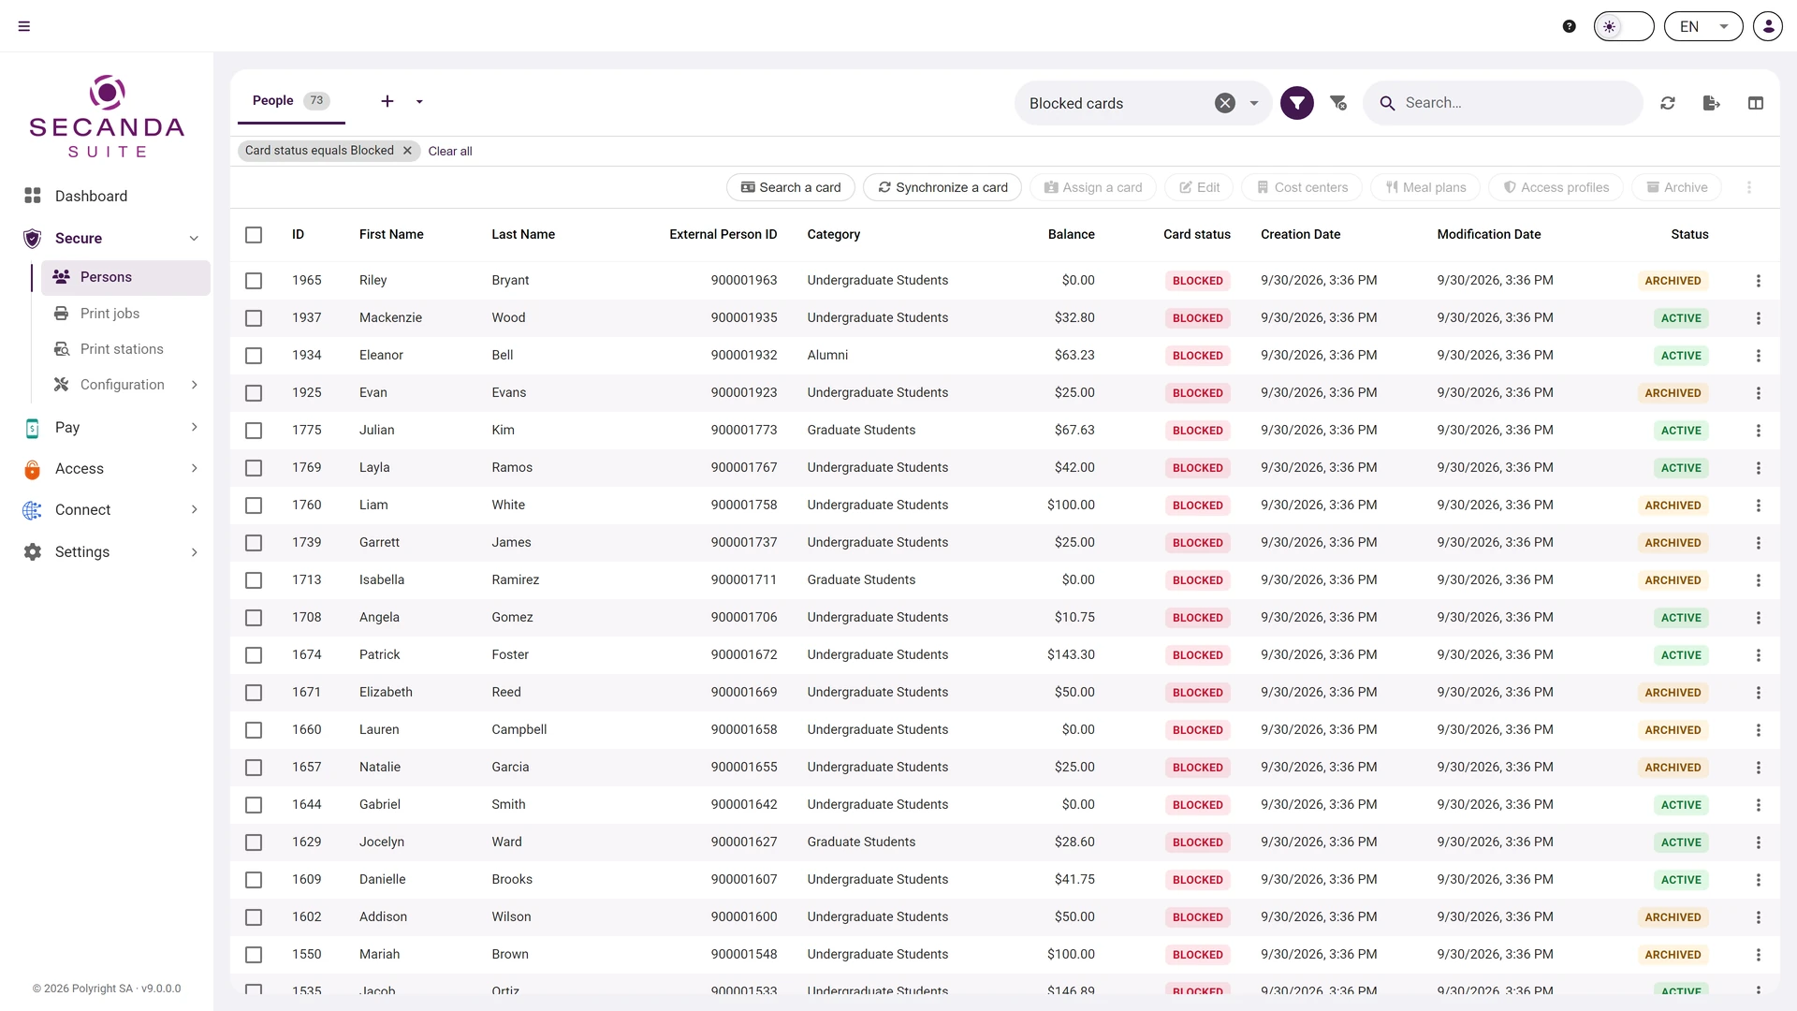This screenshot has width=1797, height=1011.
Task: Open row actions menu for Evan Evans
Action: (1759, 393)
